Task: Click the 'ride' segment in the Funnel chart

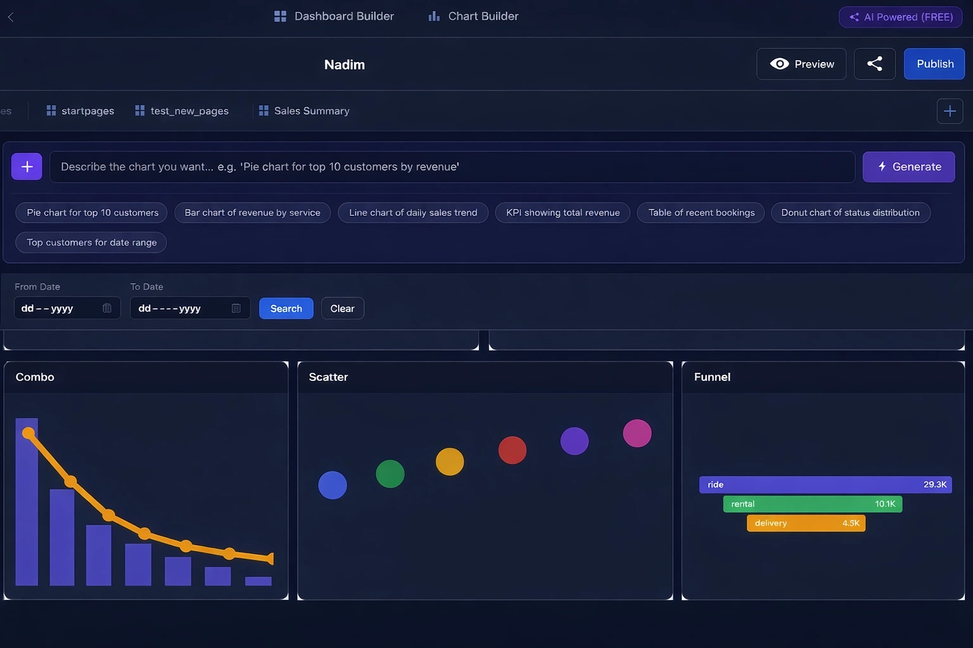Action: (825, 484)
